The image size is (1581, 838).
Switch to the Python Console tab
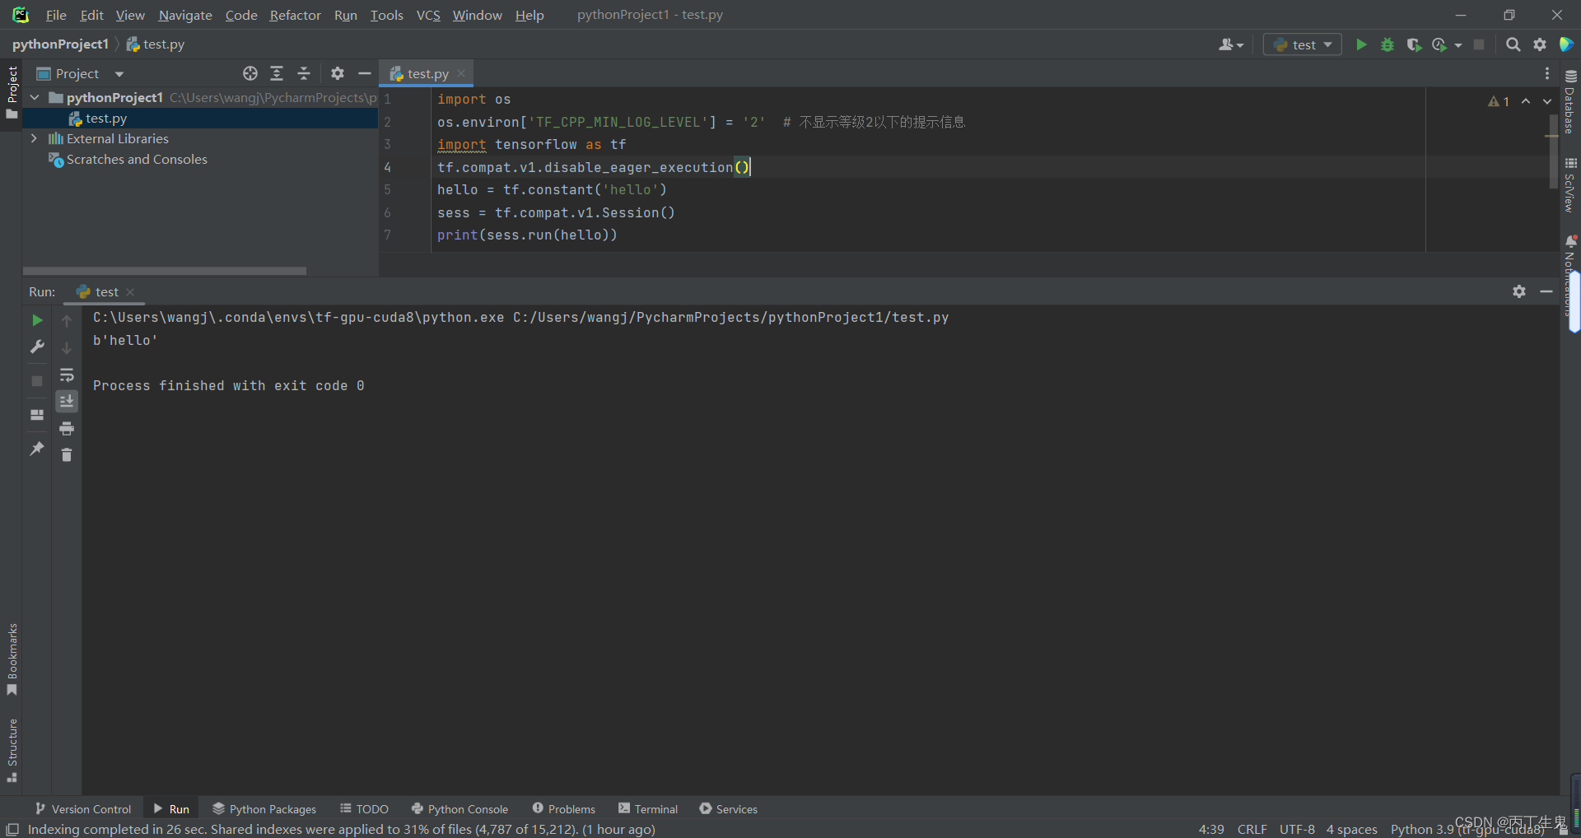(x=459, y=808)
